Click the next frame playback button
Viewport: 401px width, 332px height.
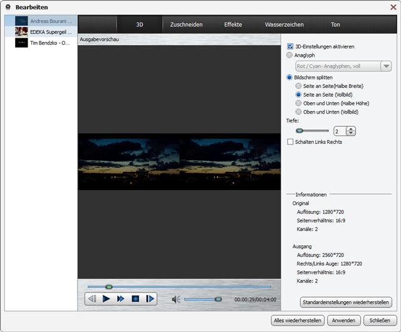[x=150, y=299]
